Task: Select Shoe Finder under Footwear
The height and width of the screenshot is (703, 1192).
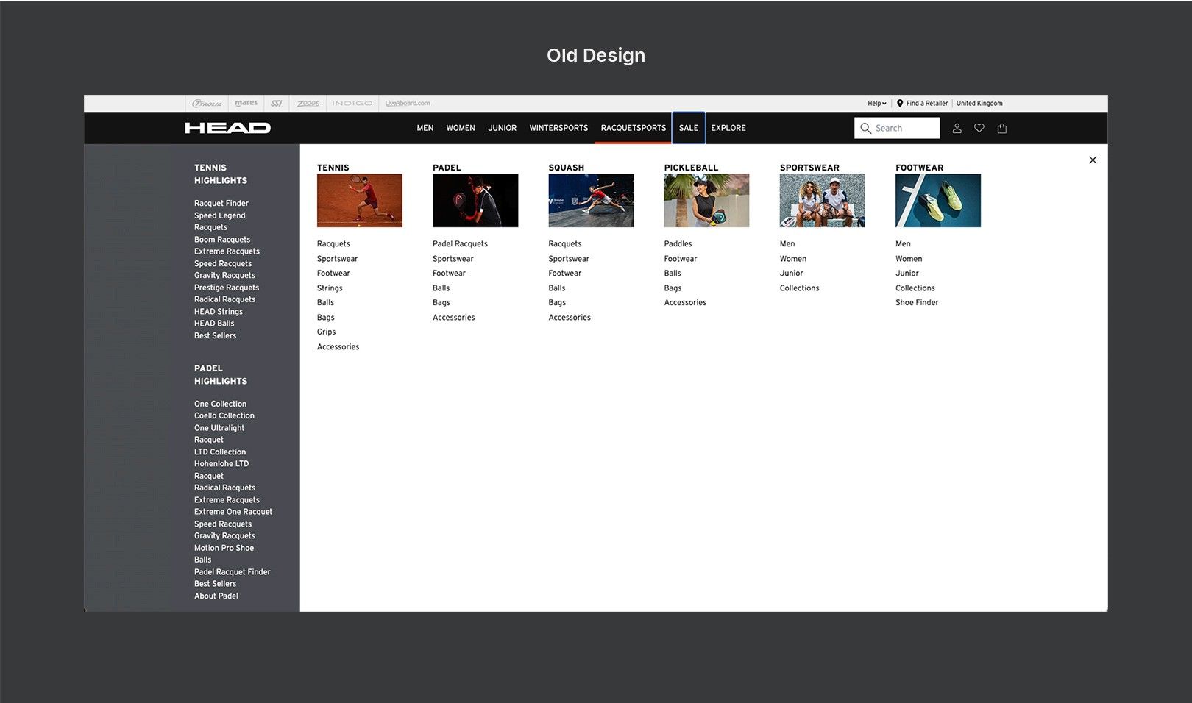Action: [x=917, y=303]
